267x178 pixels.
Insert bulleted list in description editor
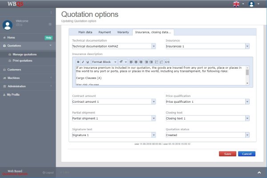pyautogui.click(x=156, y=62)
